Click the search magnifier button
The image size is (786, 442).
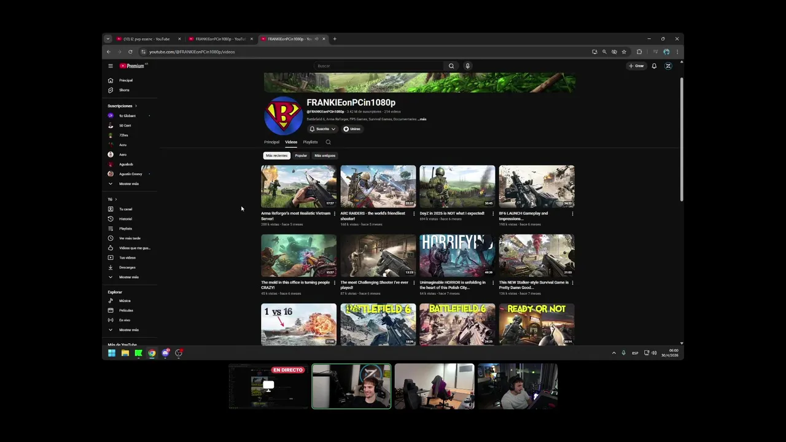pyautogui.click(x=451, y=66)
